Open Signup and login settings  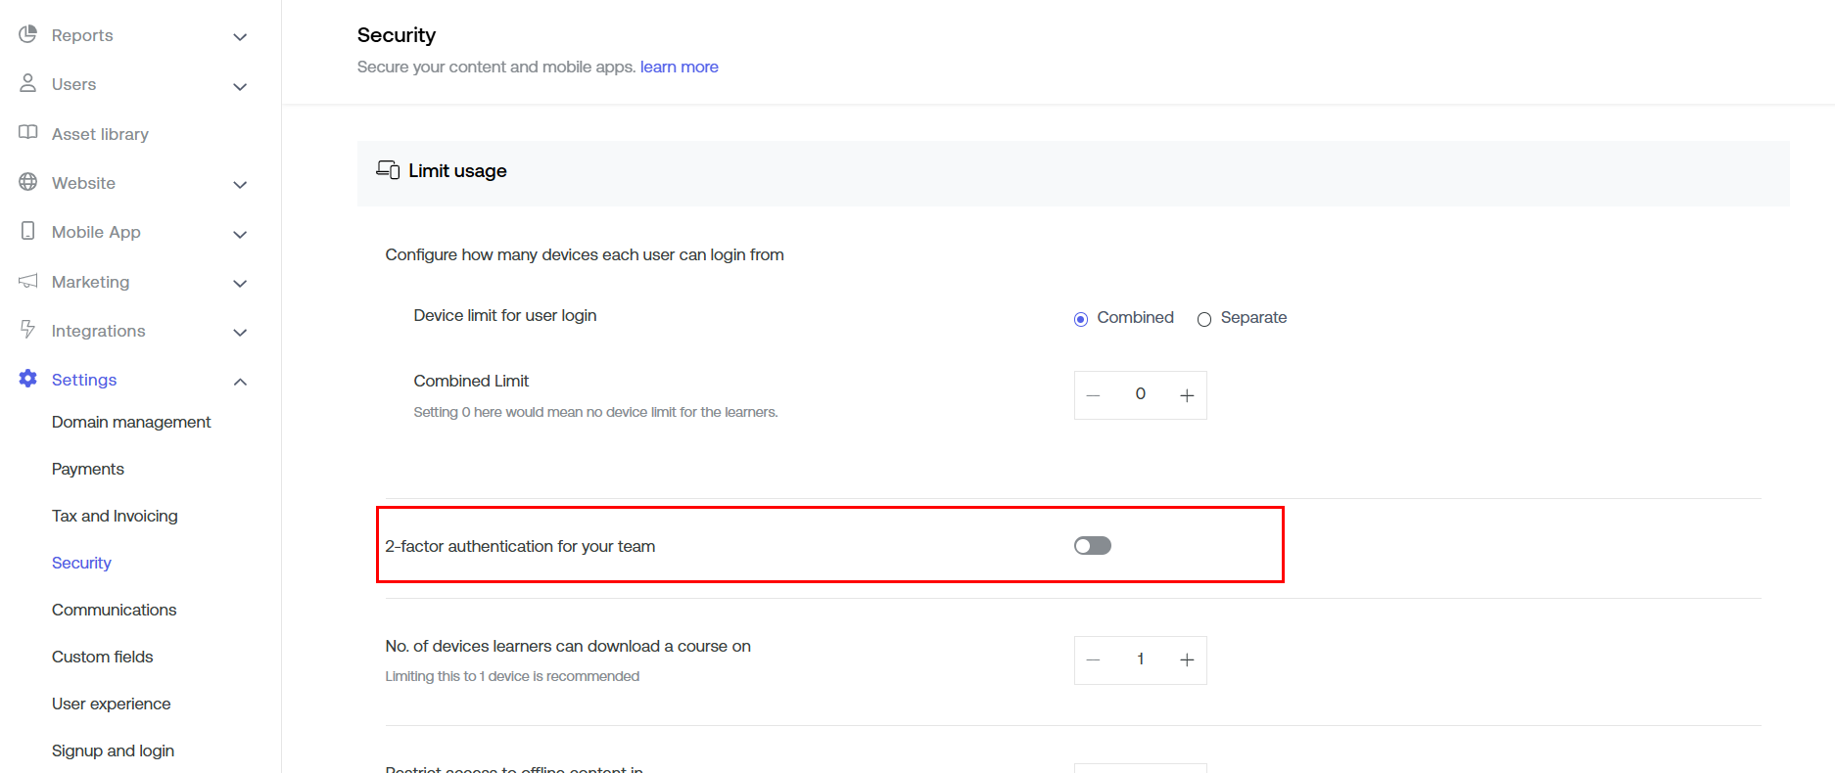pos(113,750)
